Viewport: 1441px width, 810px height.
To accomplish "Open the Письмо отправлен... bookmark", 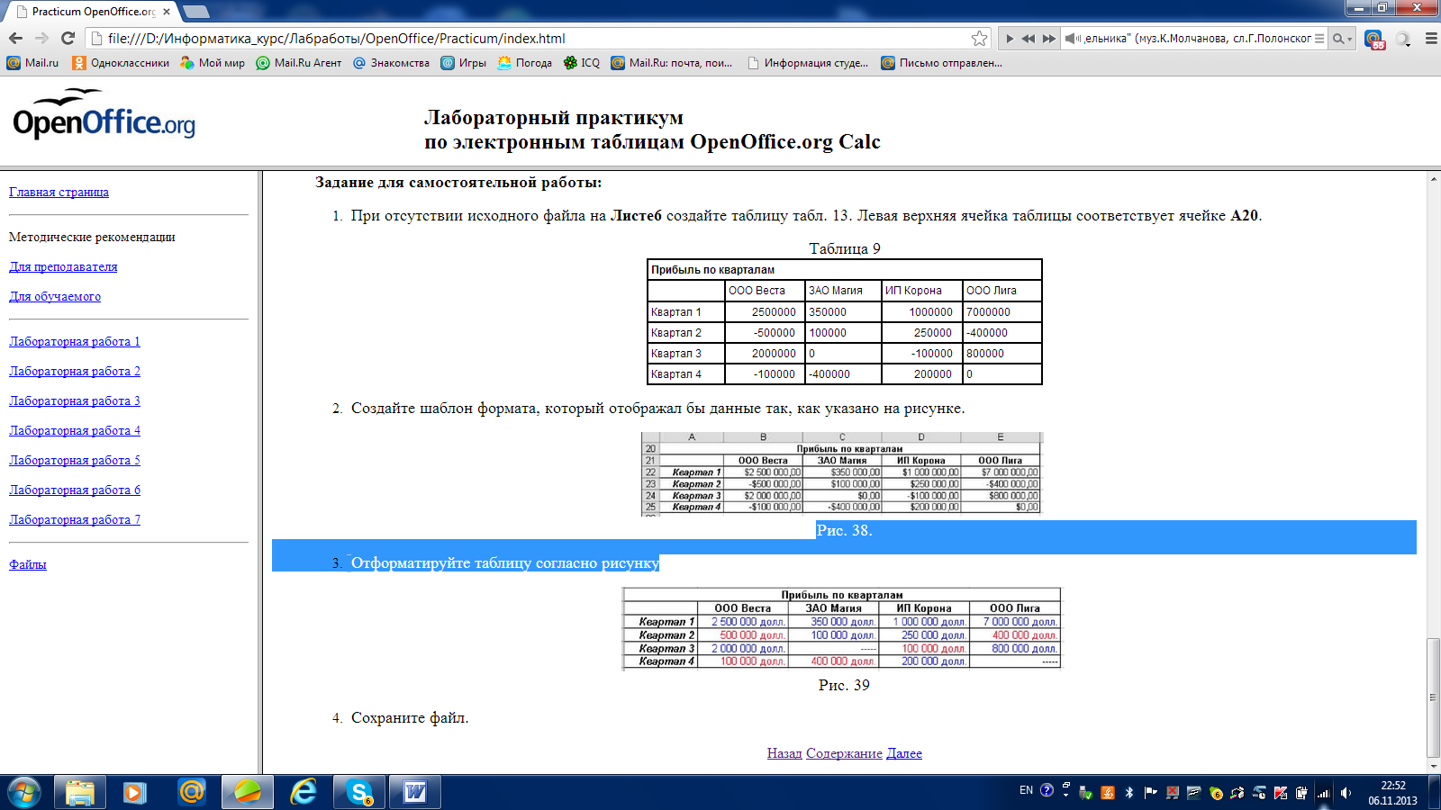I will click(x=941, y=63).
